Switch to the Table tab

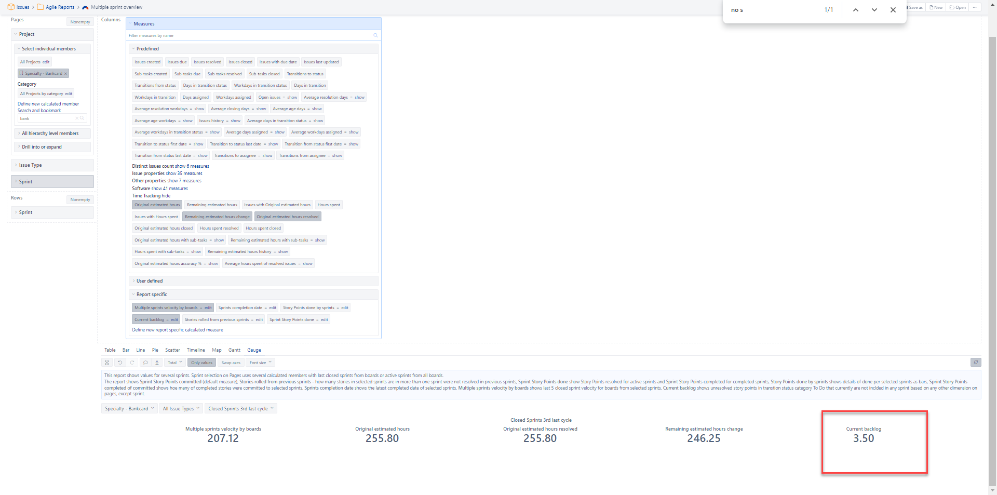110,350
